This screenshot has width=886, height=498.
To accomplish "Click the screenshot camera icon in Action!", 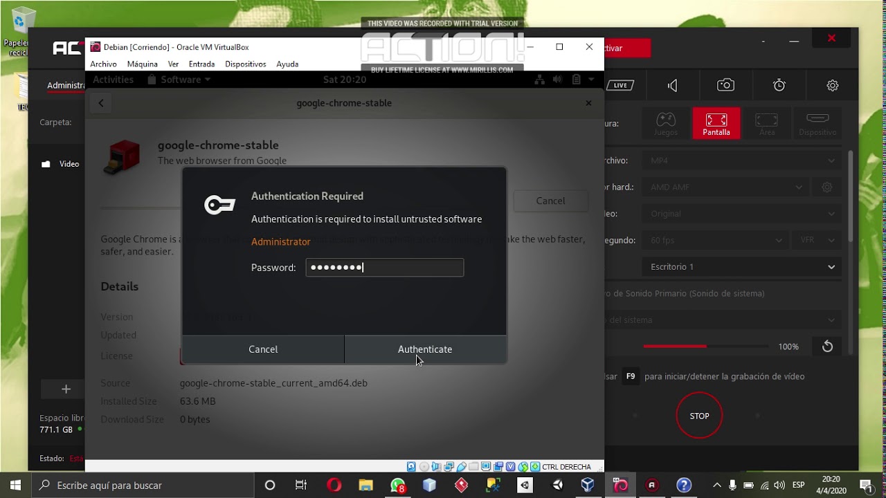I will coord(725,85).
